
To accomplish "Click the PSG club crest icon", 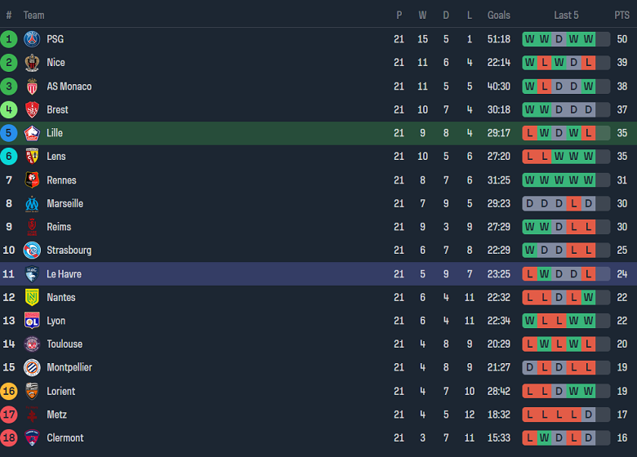I will coord(32,39).
